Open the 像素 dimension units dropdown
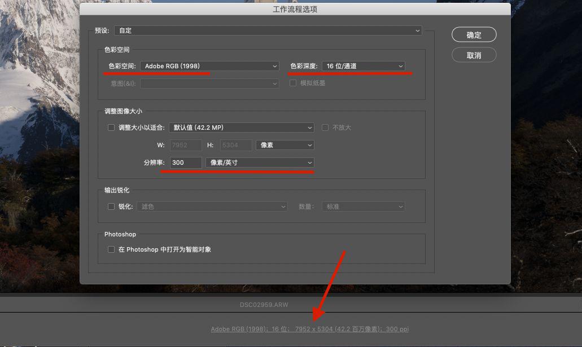Image resolution: width=582 pixels, height=347 pixels. click(285, 145)
